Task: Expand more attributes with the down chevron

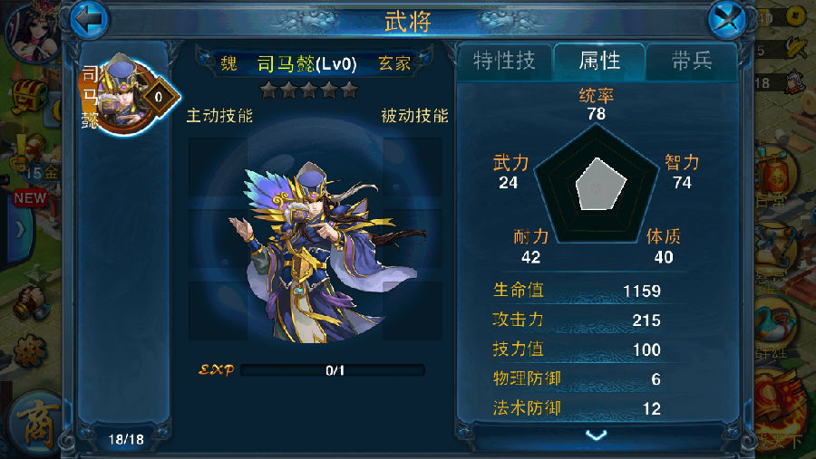Action: click(x=597, y=435)
